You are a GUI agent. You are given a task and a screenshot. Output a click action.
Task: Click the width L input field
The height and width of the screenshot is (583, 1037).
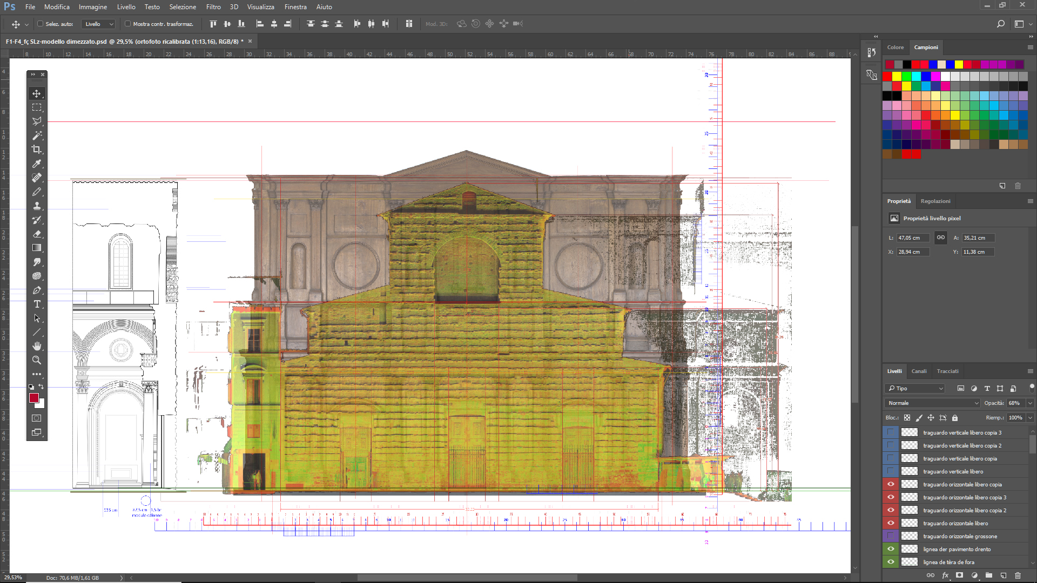pos(912,238)
